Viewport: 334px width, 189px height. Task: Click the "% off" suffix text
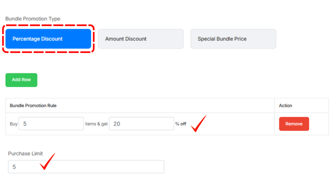point(181,124)
